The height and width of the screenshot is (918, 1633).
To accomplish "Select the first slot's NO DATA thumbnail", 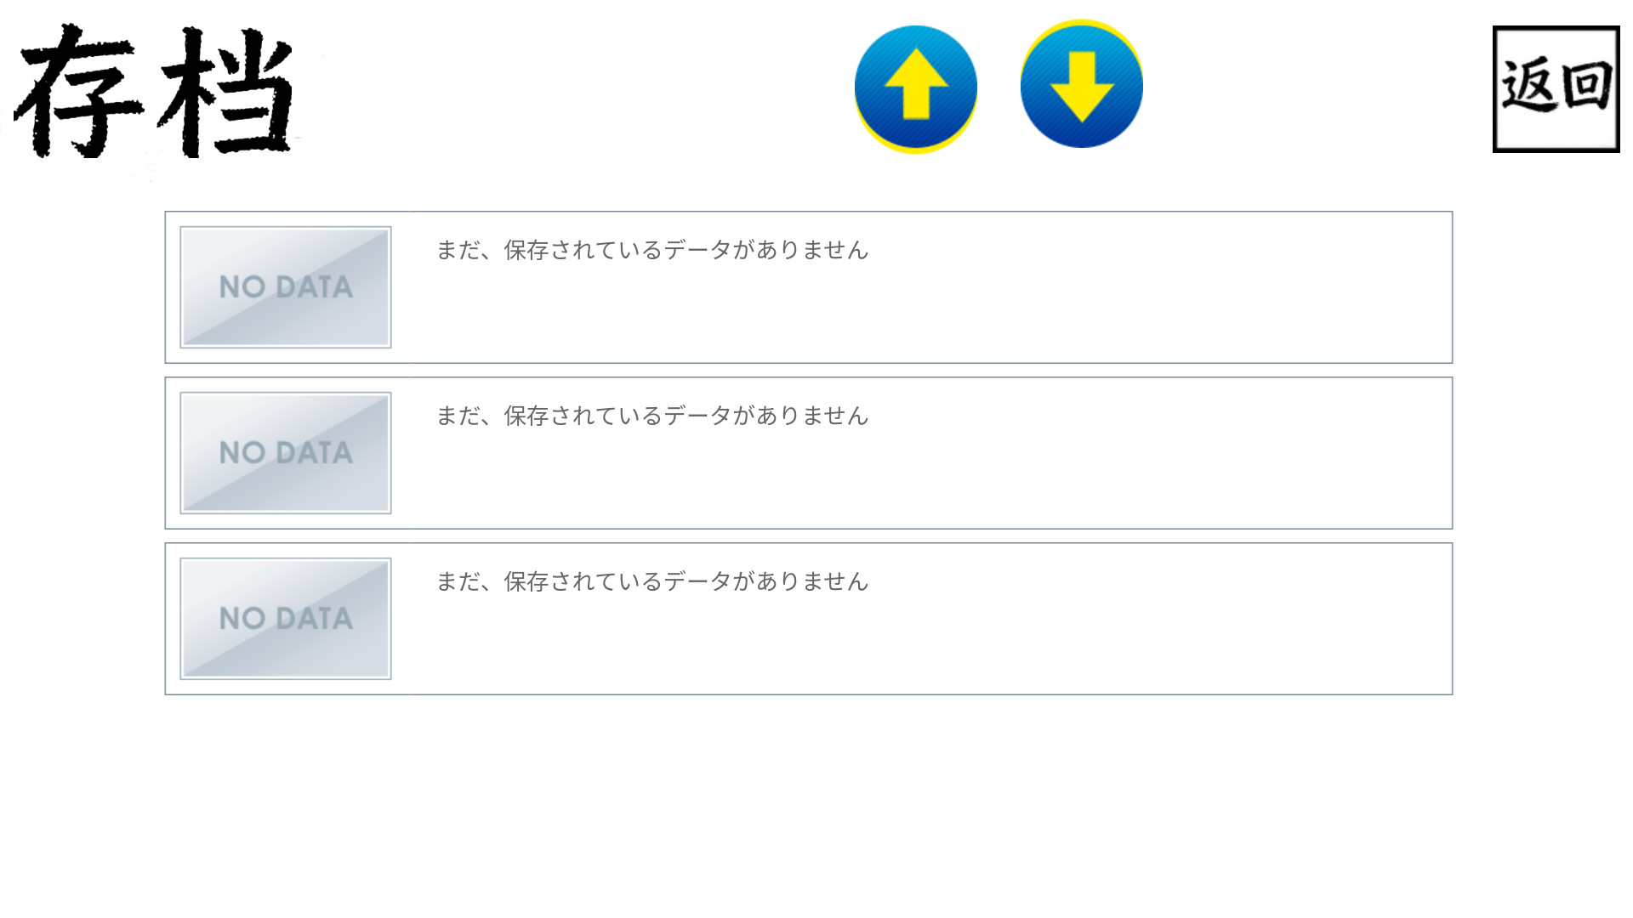I will (x=286, y=287).
